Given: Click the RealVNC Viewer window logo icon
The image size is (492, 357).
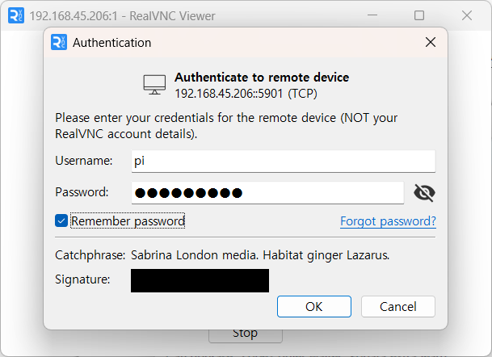Looking at the screenshot, I should [x=15, y=15].
